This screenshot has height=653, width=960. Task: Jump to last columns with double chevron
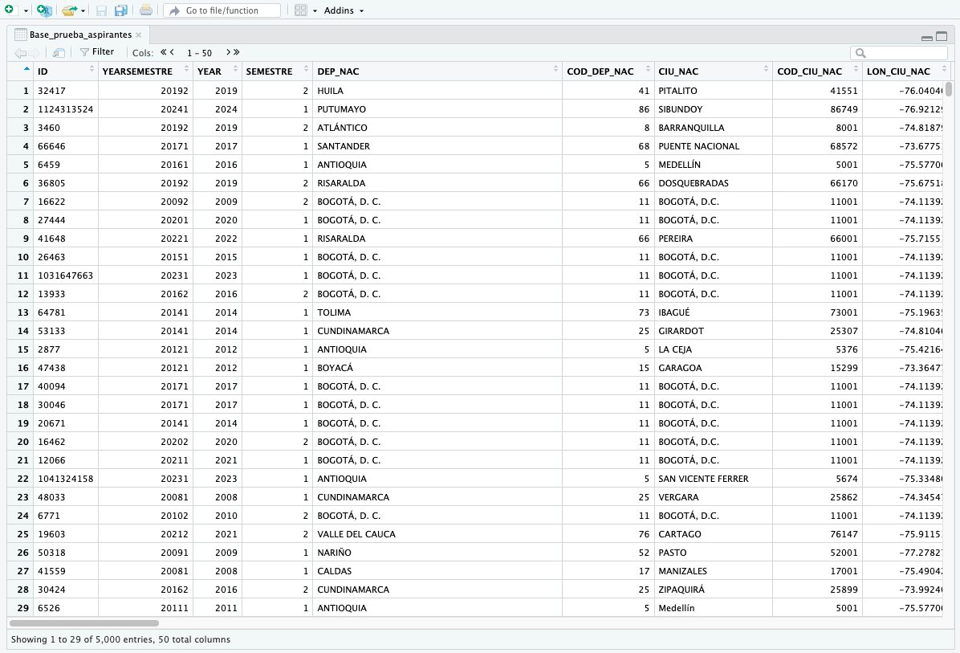coord(236,53)
